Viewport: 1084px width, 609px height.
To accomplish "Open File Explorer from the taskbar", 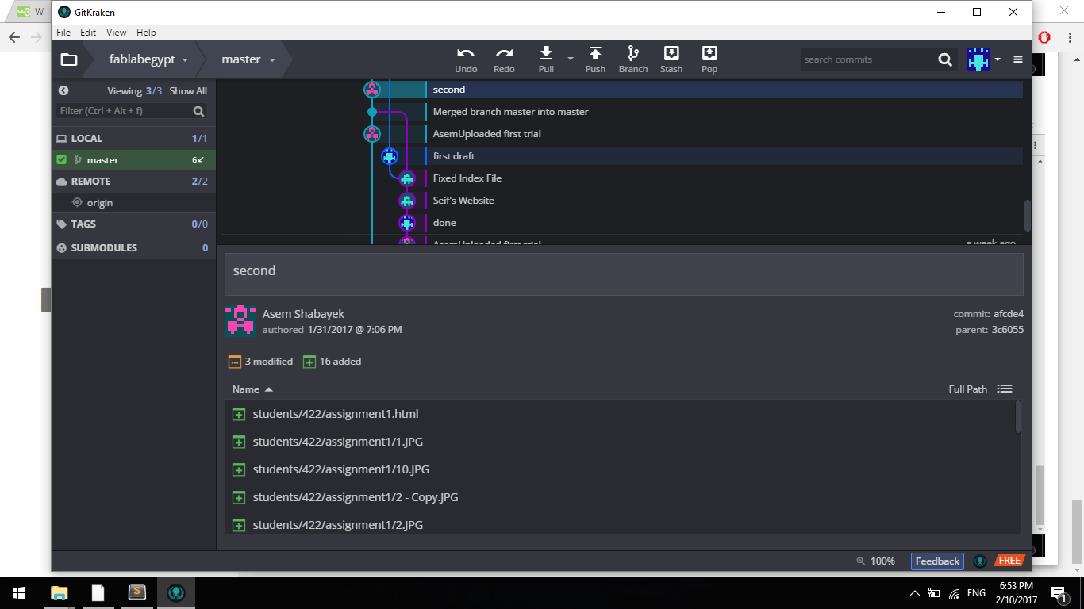I will pos(60,592).
